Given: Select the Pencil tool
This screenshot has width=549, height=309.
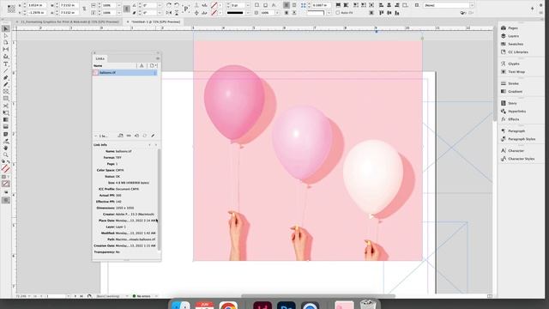Looking at the screenshot, I should click(6, 85).
